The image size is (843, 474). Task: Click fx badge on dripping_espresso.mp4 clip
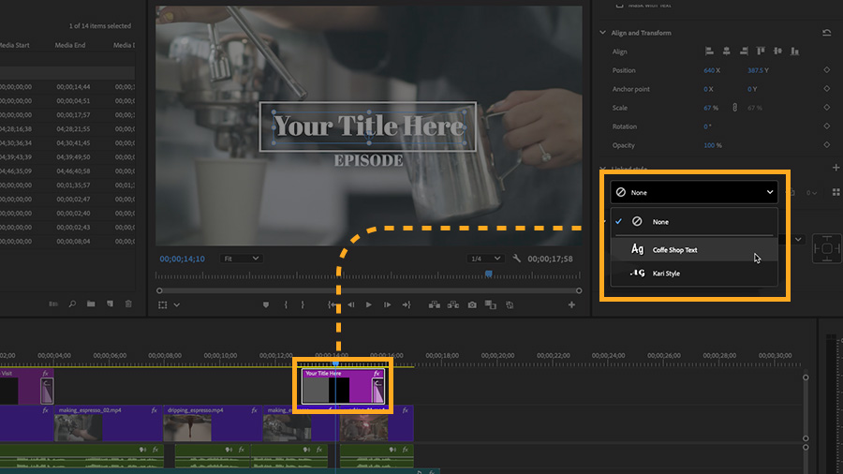click(254, 410)
